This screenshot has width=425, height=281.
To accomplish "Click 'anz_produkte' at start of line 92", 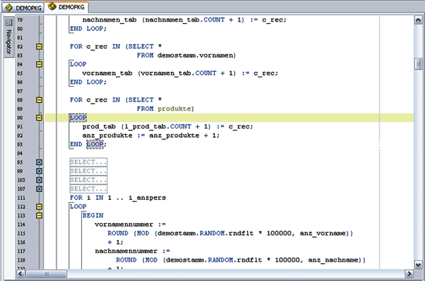I will tap(107, 135).
